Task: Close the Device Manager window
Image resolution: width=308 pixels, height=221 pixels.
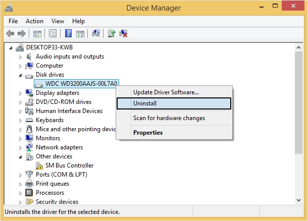Action: 293,6
